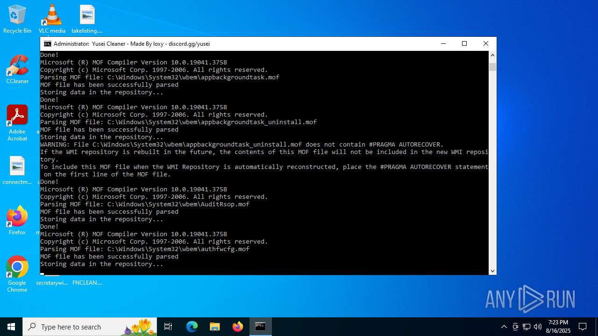Click the Parsing appbackgroundtask.mof line

pos(160,77)
